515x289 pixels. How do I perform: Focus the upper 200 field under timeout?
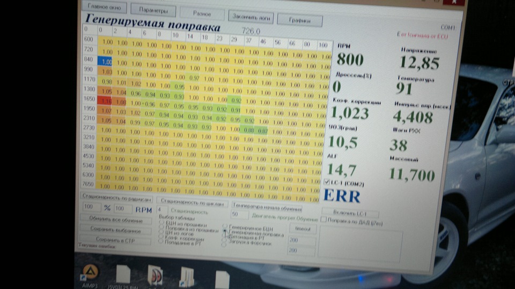click(301, 240)
